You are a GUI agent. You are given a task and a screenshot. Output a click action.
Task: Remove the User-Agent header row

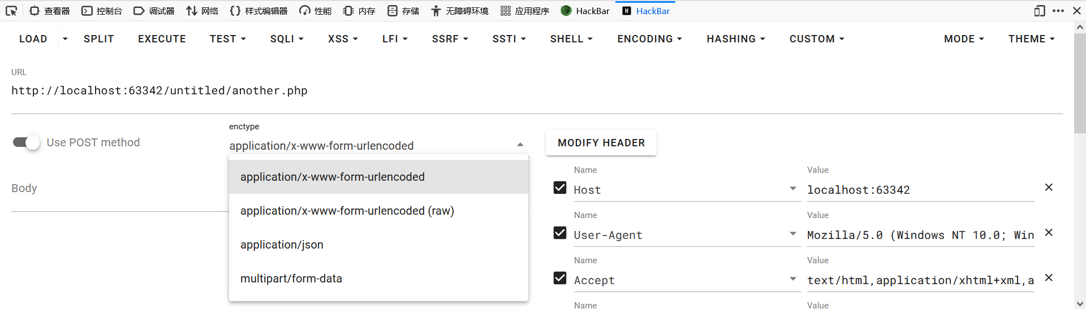click(x=1049, y=232)
